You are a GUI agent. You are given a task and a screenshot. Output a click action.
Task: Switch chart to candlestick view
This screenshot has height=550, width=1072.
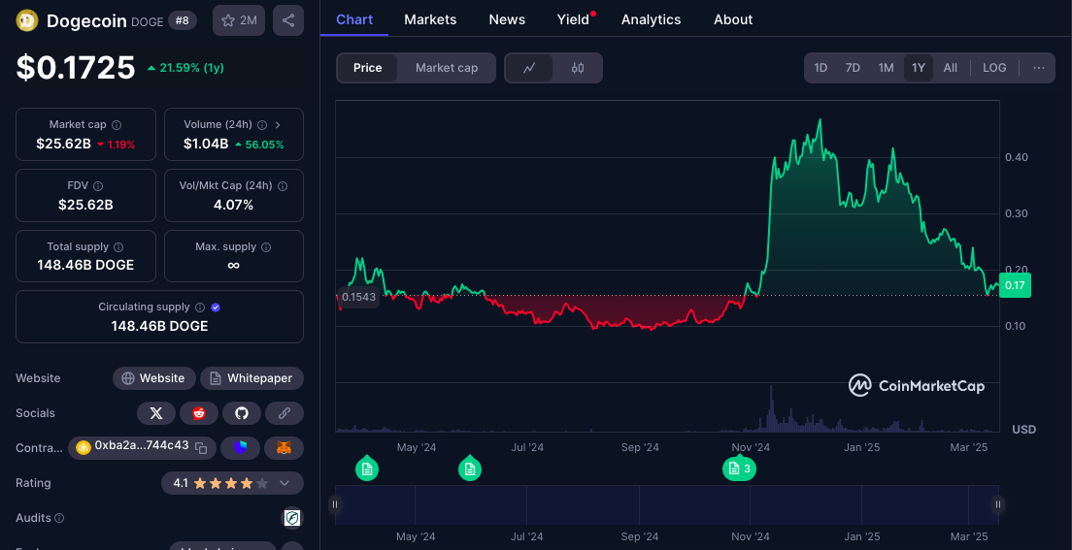click(x=578, y=68)
